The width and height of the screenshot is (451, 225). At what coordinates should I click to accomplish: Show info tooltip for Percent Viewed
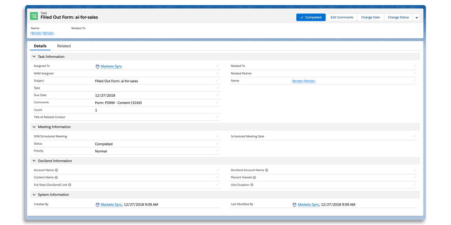point(254,177)
